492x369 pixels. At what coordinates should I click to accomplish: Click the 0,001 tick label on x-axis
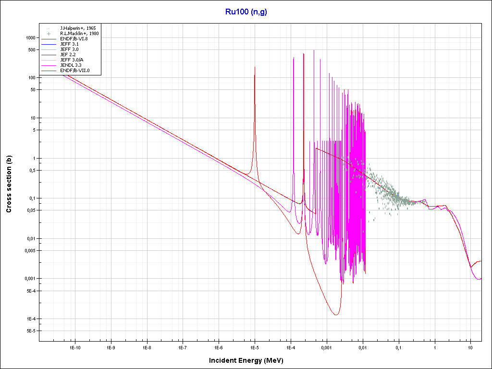(326, 347)
